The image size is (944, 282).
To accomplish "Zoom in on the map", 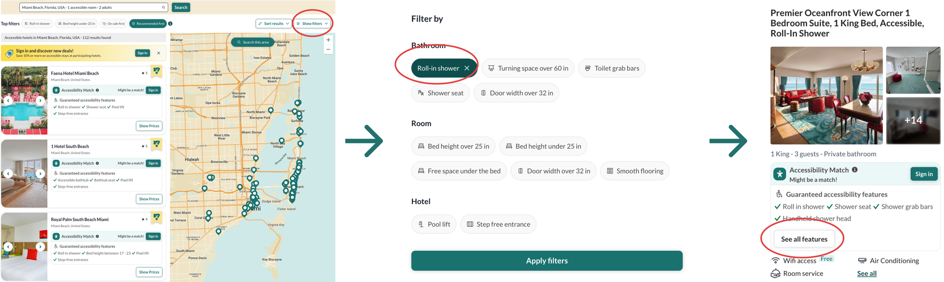I will (x=328, y=40).
